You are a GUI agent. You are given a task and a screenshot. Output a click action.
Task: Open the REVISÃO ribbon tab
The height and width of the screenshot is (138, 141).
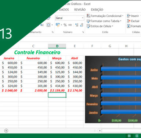point(80,10)
